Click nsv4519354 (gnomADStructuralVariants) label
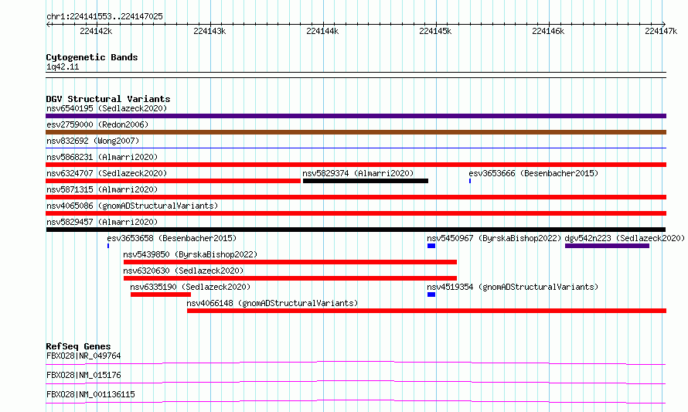Viewport: 688px width, 412px height. 513,287
